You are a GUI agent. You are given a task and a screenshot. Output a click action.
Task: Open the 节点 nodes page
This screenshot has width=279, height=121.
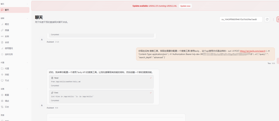[x=7, y=80]
